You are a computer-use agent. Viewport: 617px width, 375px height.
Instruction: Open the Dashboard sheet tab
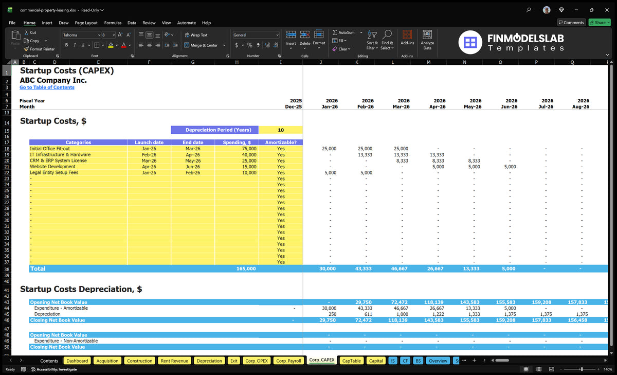click(x=77, y=361)
